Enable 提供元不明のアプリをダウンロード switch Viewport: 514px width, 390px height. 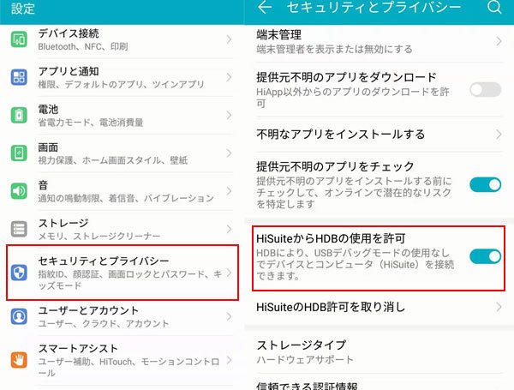pyautogui.click(x=485, y=89)
